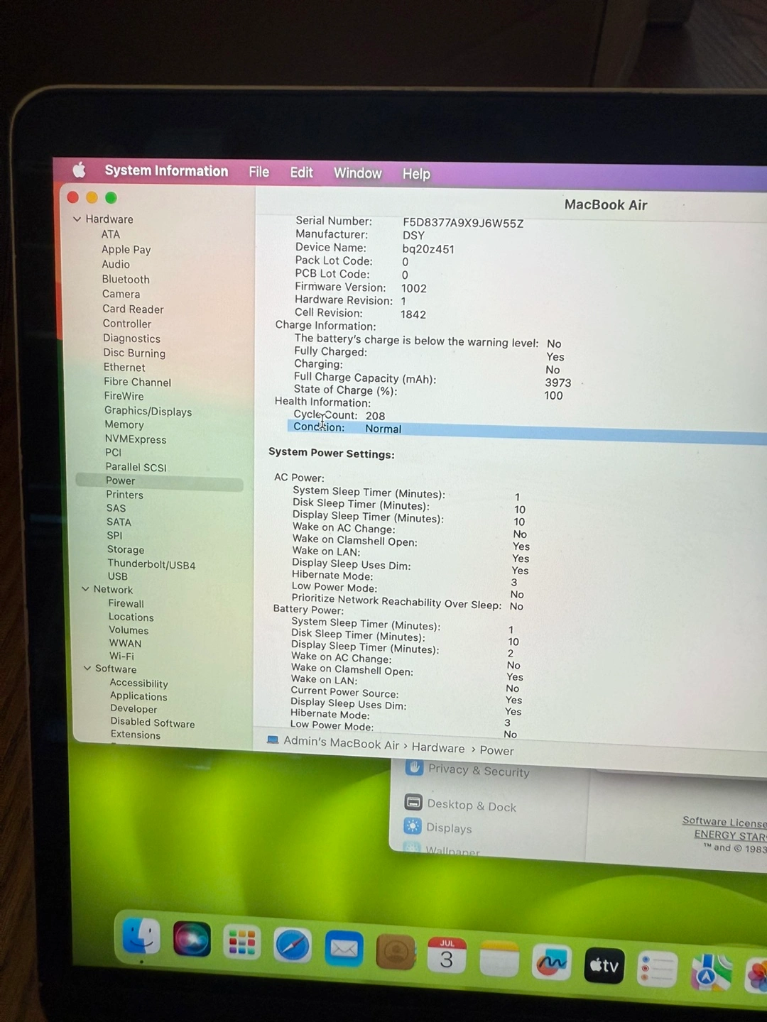Select Accessibility under Software
Screen dimensions: 767x1022
pos(139,683)
